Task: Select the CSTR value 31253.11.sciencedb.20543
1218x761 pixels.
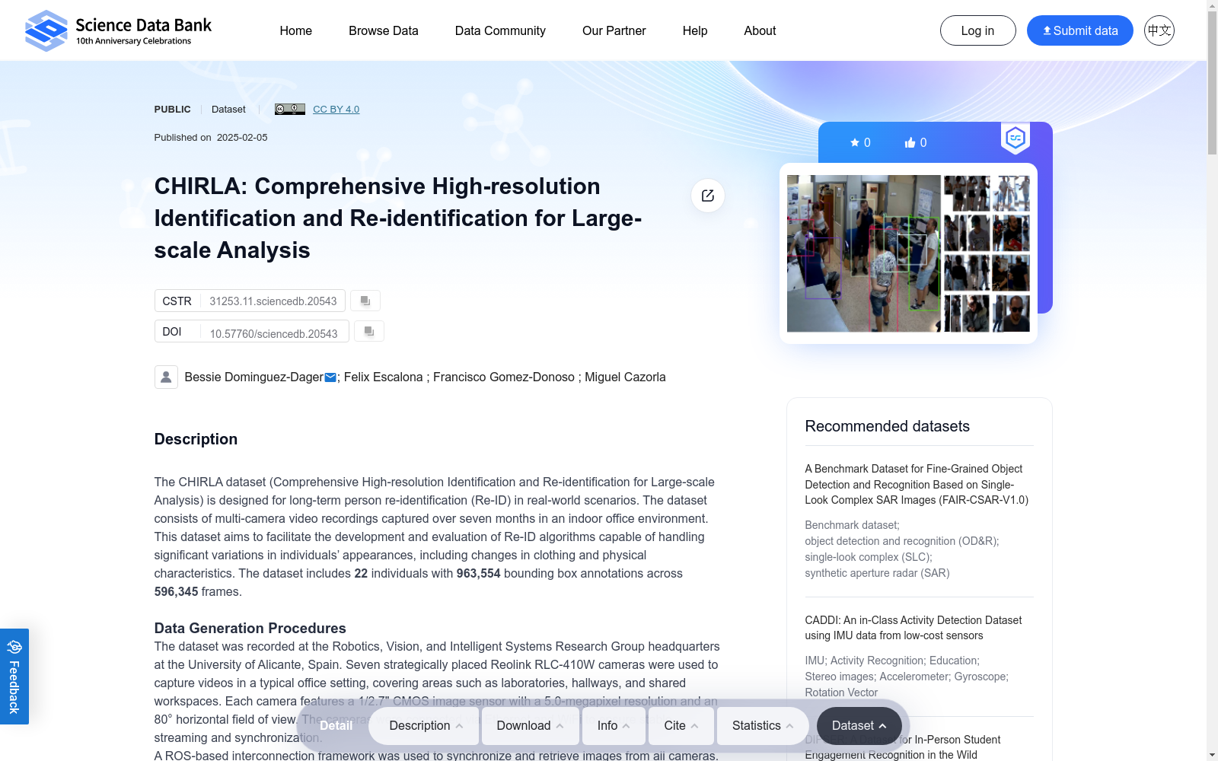Action: point(273,301)
